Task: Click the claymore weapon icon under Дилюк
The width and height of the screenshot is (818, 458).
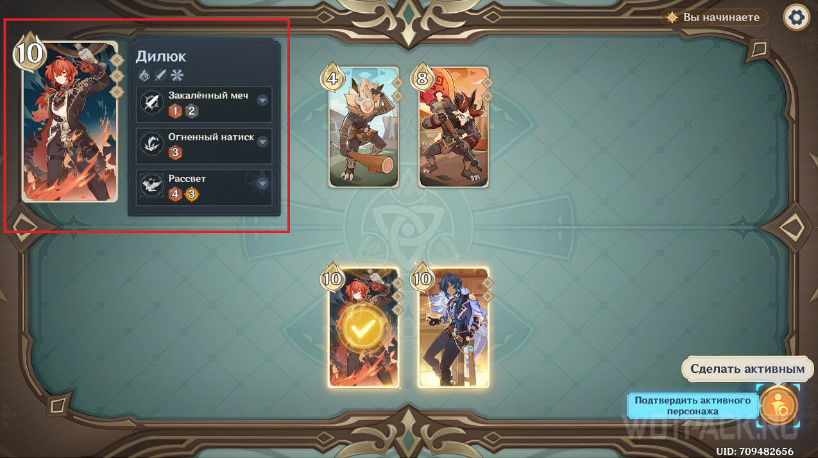Action: (x=161, y=75)
